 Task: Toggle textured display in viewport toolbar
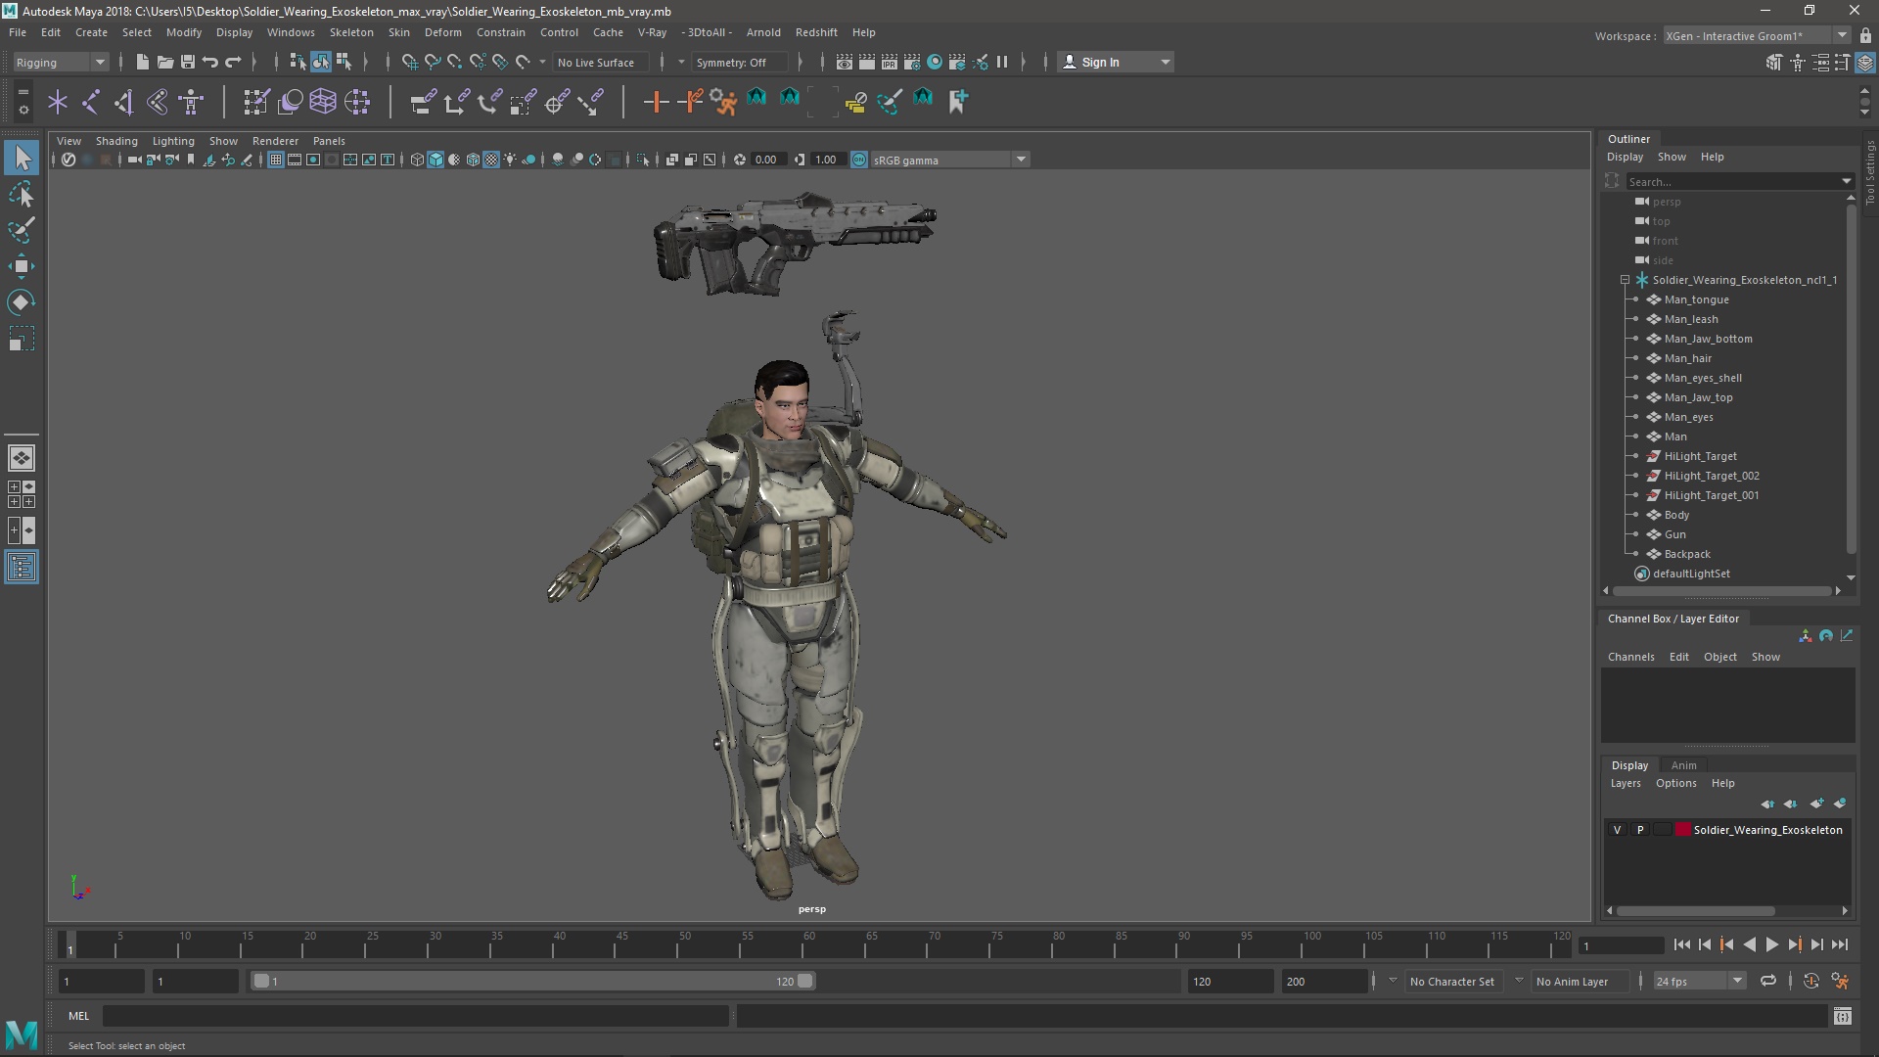pyautogui.click(x=491, y=160)
